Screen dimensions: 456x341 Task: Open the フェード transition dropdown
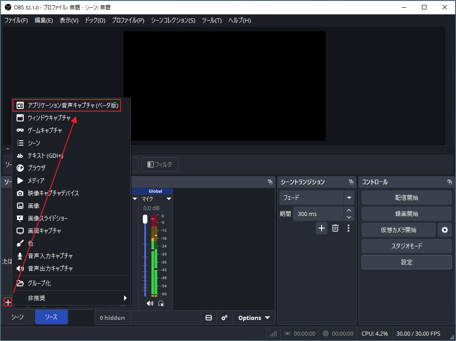pos(317,198)
